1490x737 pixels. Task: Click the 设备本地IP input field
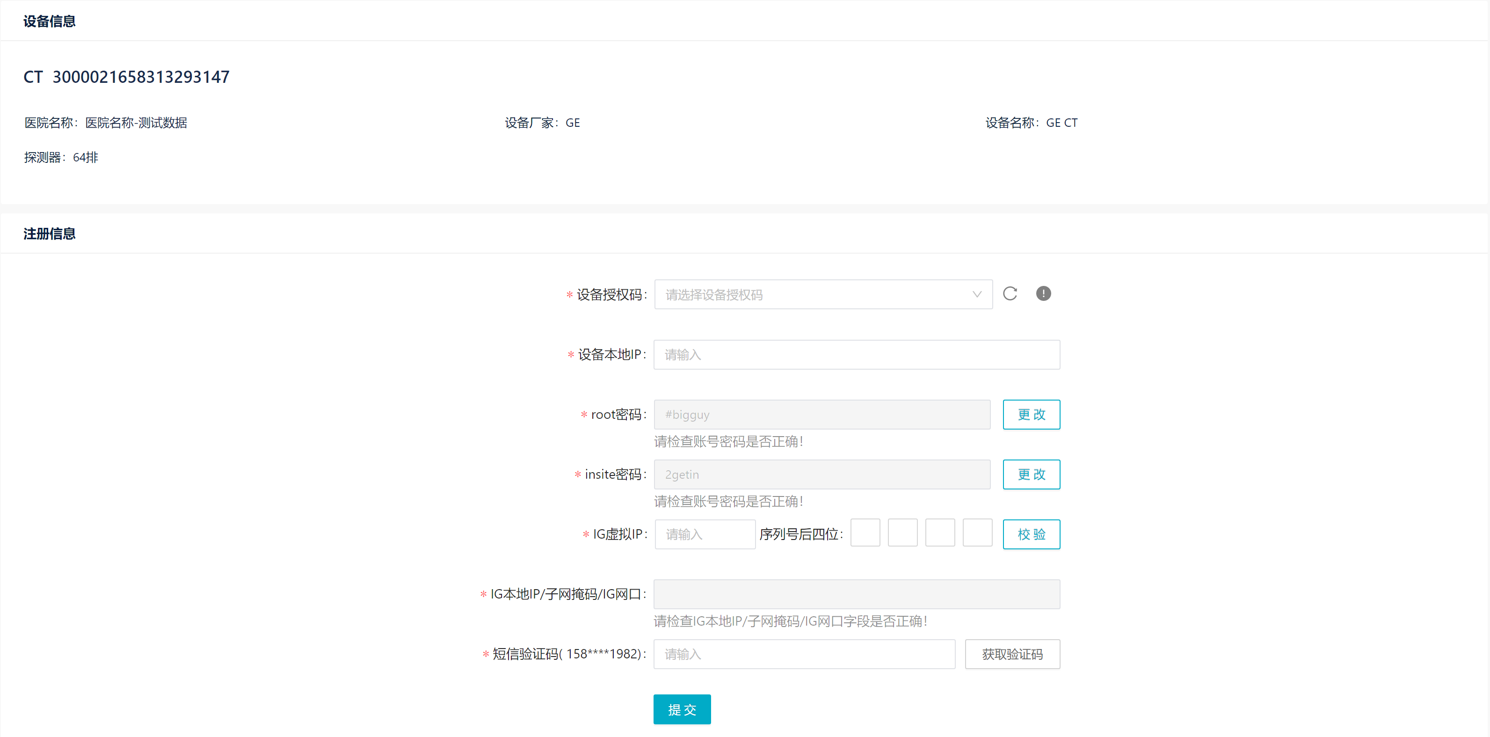coord(856,355)
